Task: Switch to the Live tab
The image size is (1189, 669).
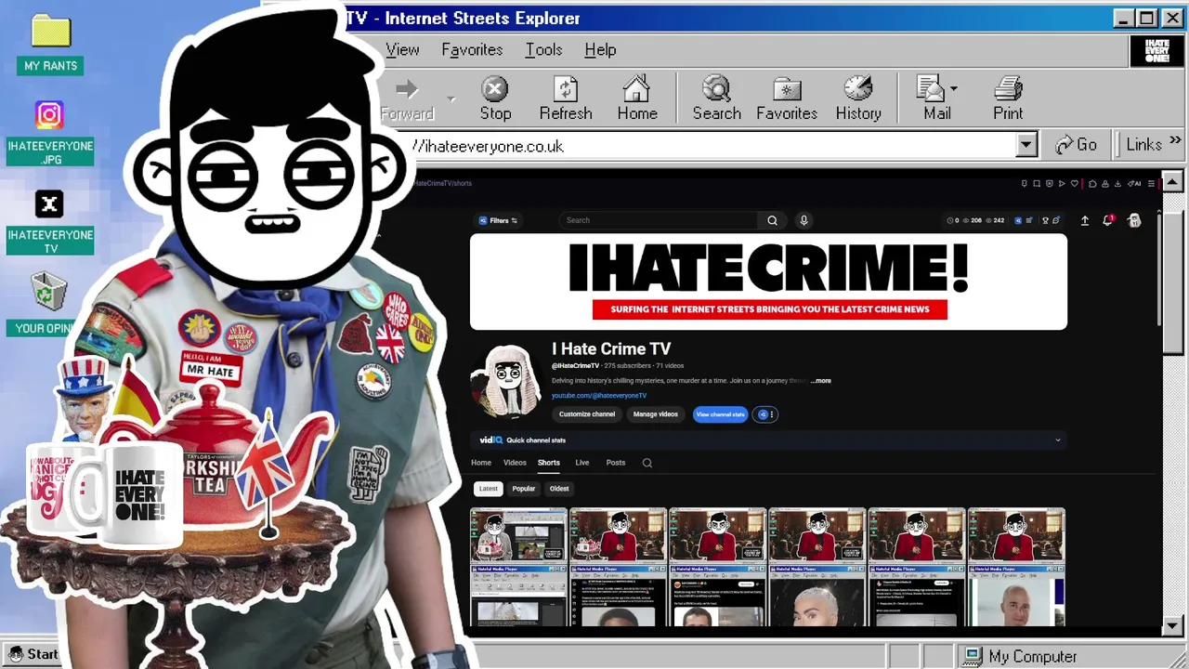Action: point(582,463)
